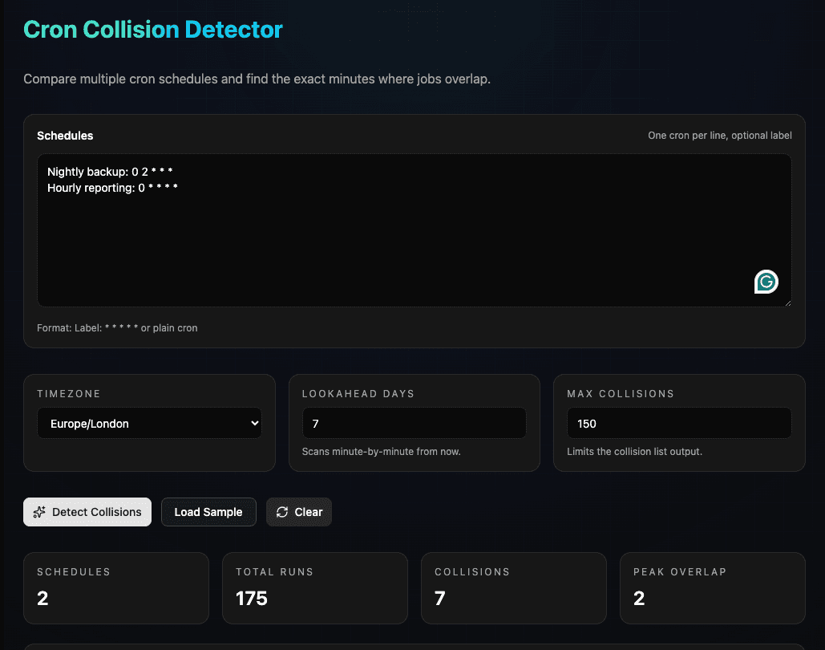Viewport: 825px width, 650px height.
Task: Open the Grammarly icon in the schedules box
Action: (x=766, y=282)
